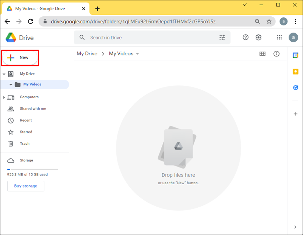Click the storage usage progress bar
The image size is (303, 235).
tap(33, 169)
